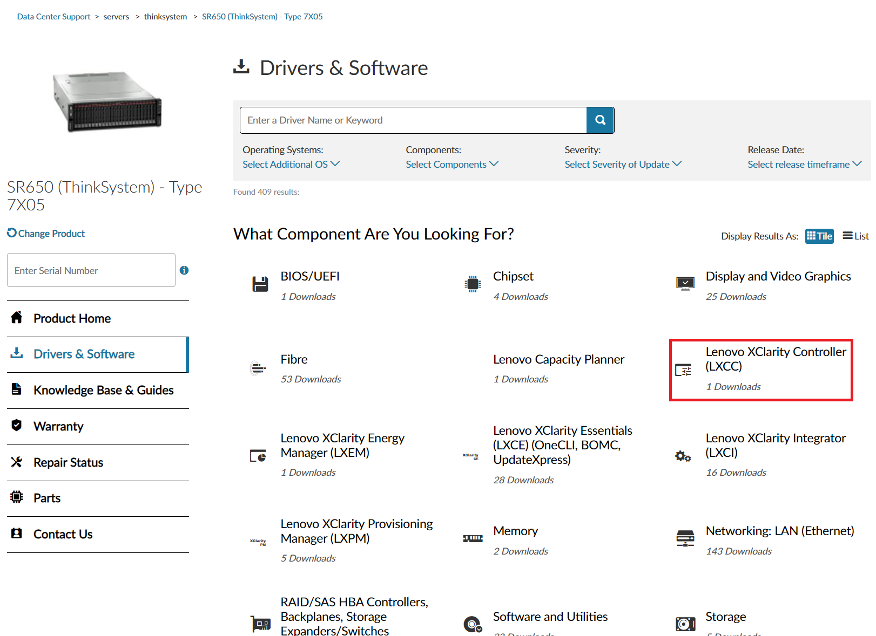Click the driver name or keyword search field
The height and width of the screenshot is (636, 876).
pyautogui.click(x=413, y=120)
